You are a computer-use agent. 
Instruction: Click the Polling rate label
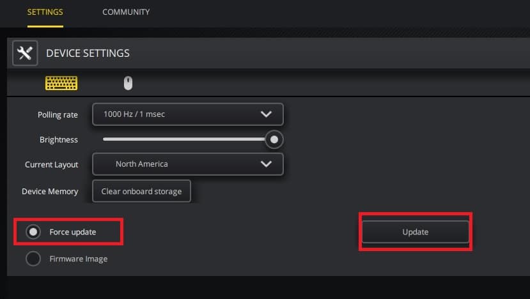58,115
